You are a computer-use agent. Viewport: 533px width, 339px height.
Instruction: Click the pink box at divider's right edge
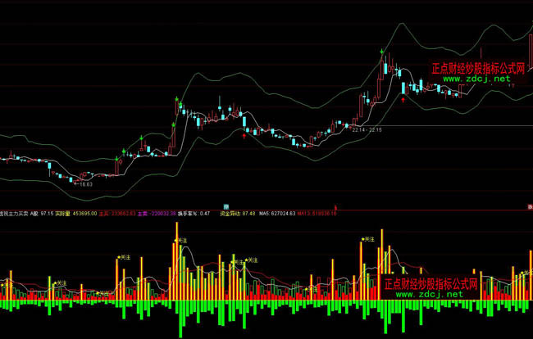529,205
